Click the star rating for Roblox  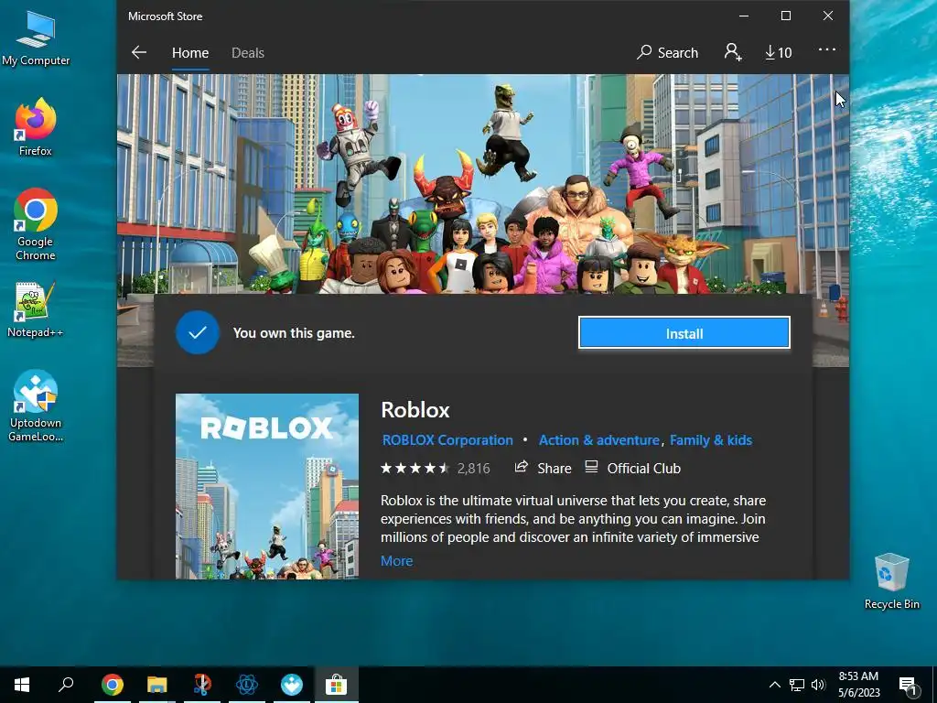(415, 468)
